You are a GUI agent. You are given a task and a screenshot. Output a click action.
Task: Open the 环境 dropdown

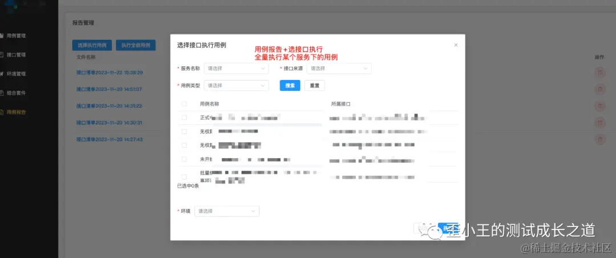coord(226,211)
